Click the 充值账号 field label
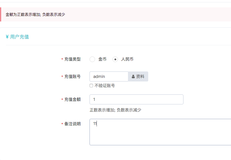This screenshot has height=160, width=231. [x=72, y=76]
